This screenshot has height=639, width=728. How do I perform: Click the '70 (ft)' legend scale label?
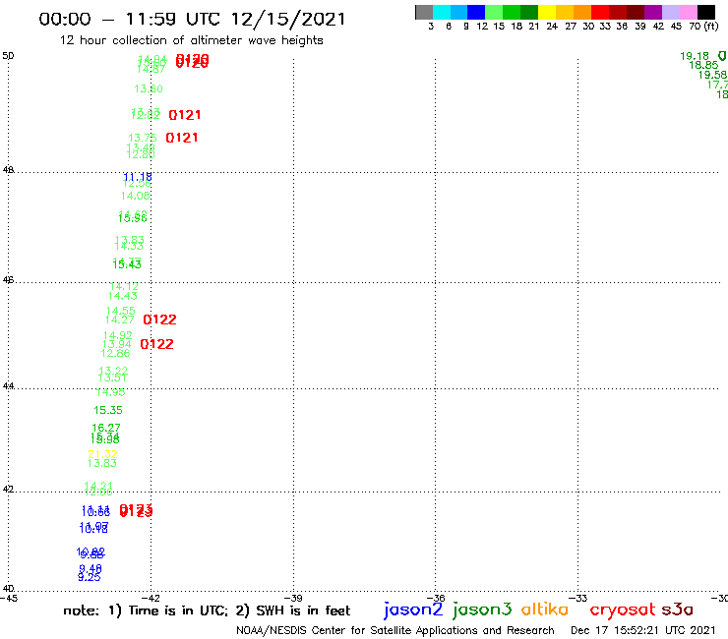point(703,27)
